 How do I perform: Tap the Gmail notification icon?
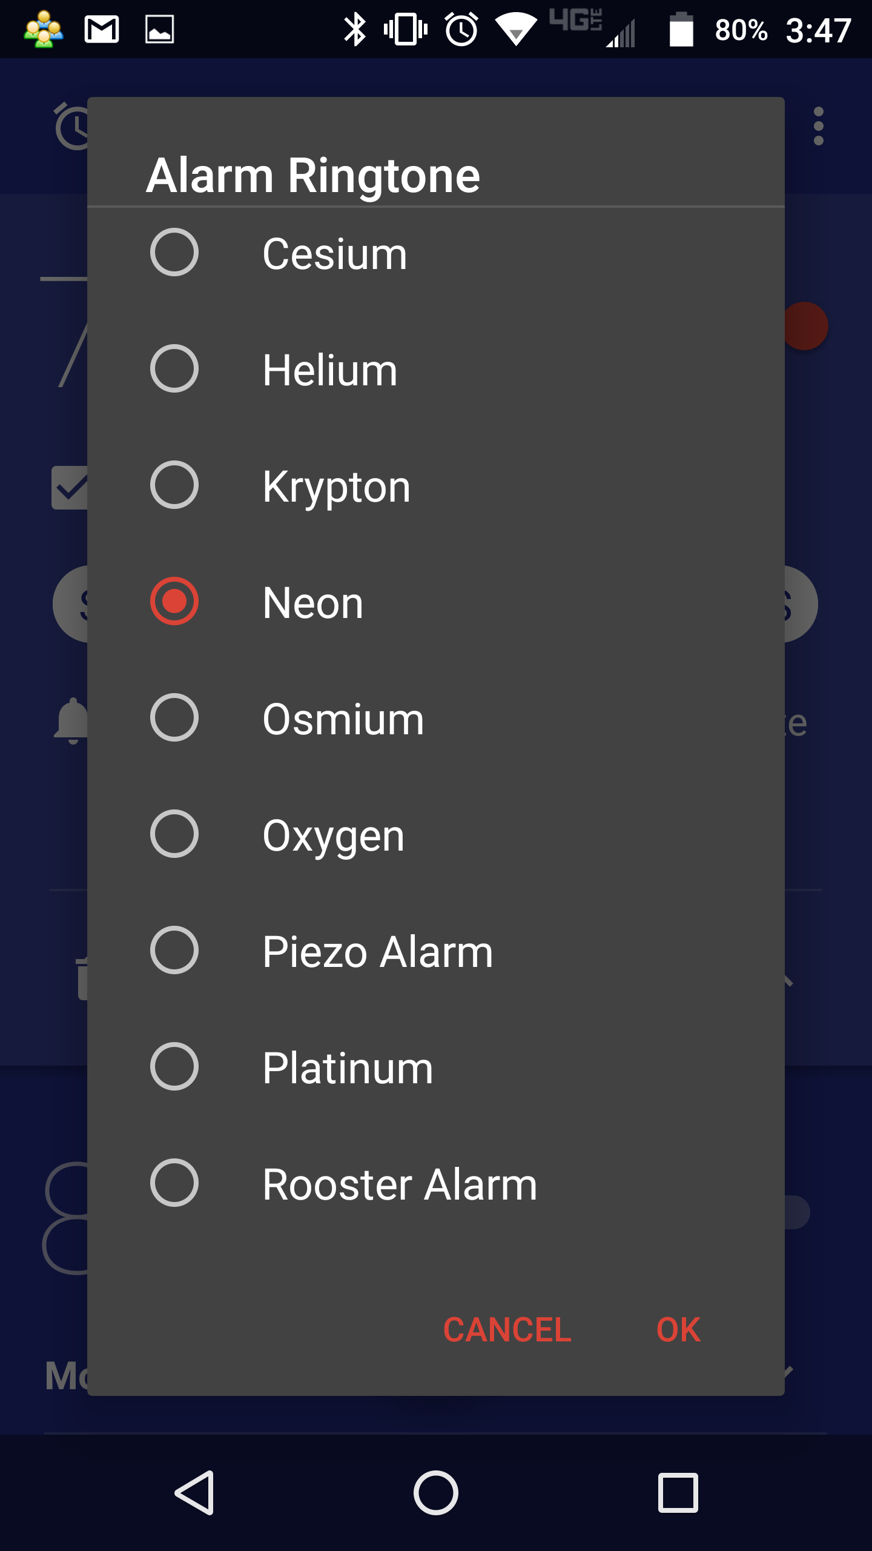[x=102, y=29]
